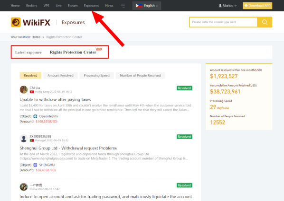Click CM Liu's avatar picture

pos(24,89)
